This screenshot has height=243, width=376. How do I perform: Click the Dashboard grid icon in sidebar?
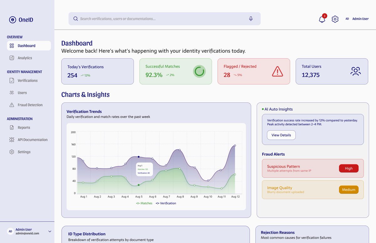[12, 46]
